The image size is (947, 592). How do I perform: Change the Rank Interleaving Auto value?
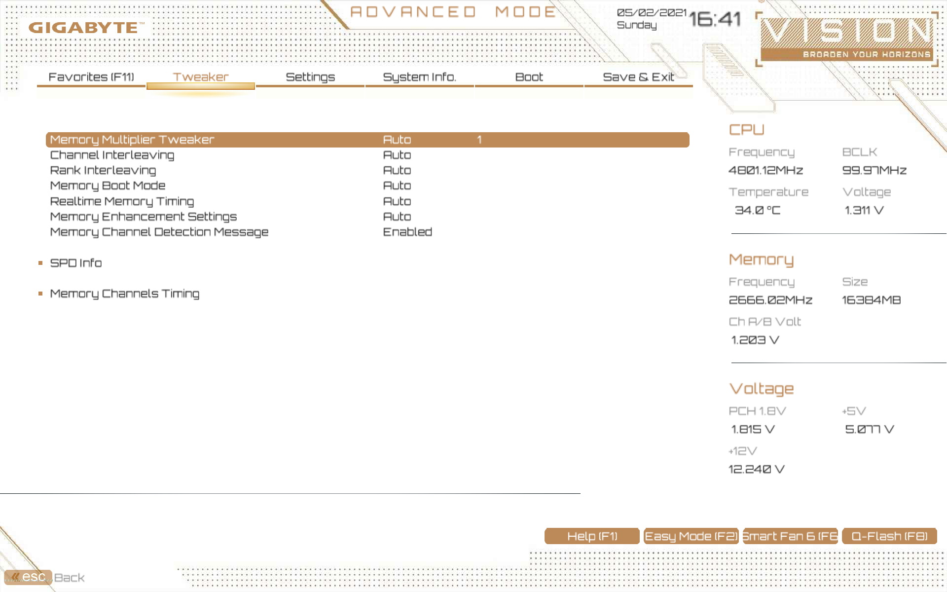click(397, 170)
